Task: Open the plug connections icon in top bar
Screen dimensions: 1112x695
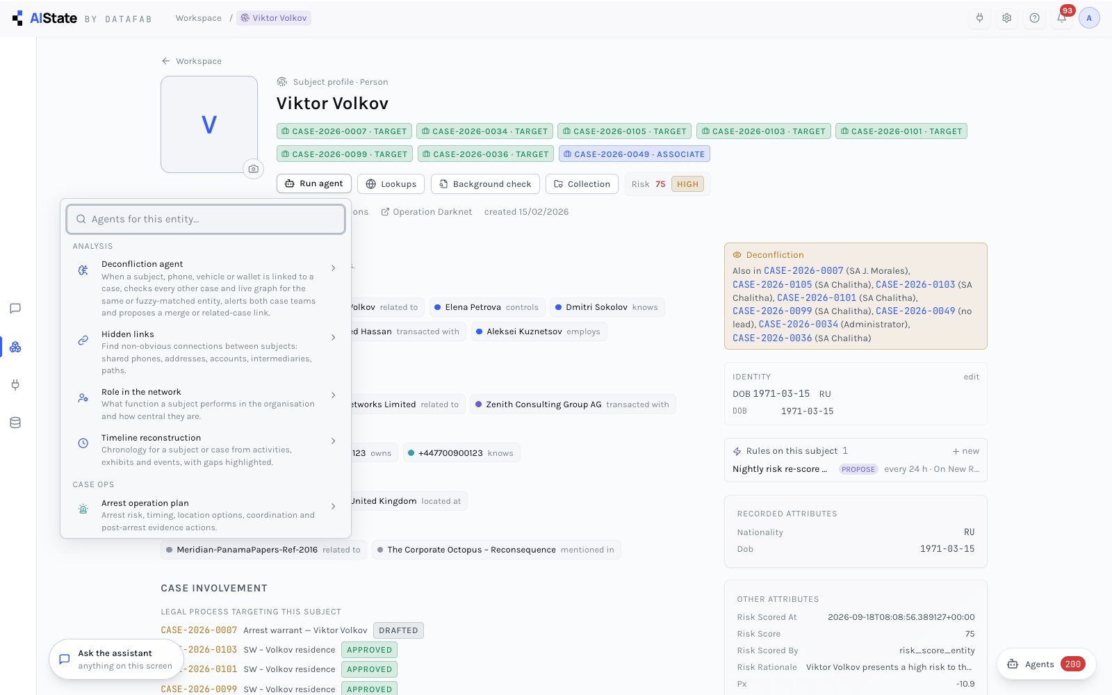Action: coord(979,18)
